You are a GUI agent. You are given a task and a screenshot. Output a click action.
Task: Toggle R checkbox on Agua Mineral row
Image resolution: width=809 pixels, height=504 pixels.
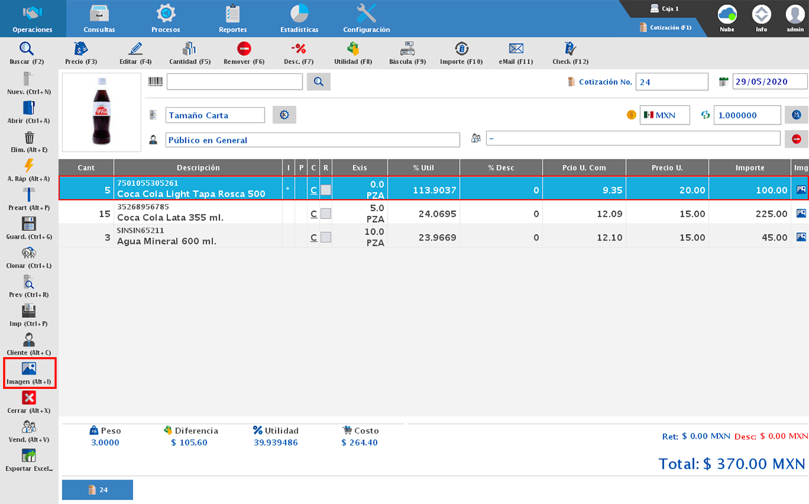click(x=326, y=237)
